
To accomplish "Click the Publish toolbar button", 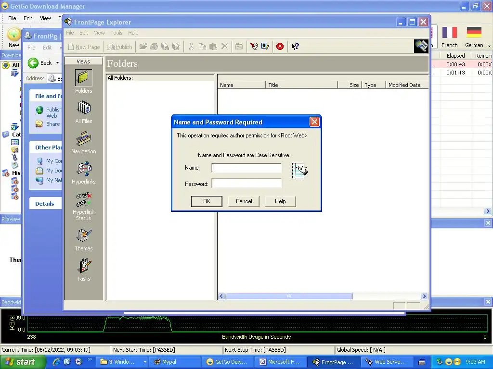I will point(119,47).
